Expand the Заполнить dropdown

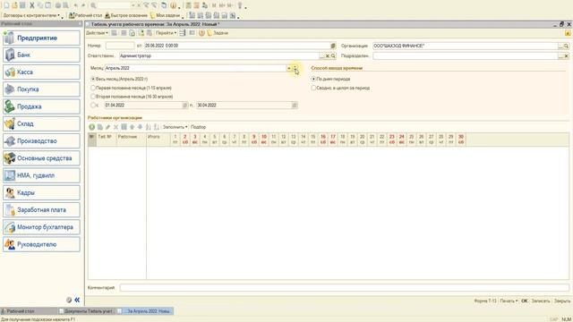(x=175, y=127)
